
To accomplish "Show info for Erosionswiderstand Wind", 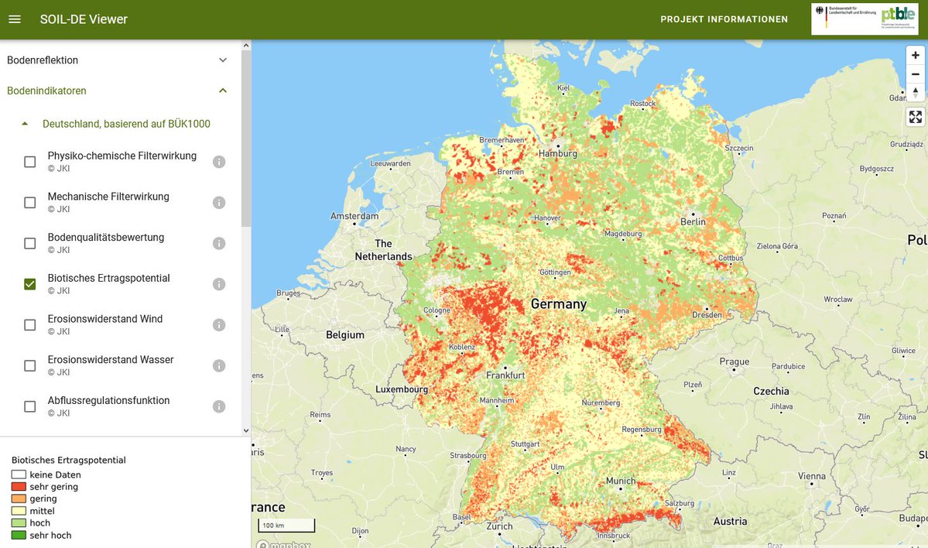I will pyautogui.click(x=219, y=325).
